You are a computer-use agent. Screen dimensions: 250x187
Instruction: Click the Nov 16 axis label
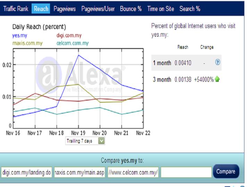click(13, 133)
